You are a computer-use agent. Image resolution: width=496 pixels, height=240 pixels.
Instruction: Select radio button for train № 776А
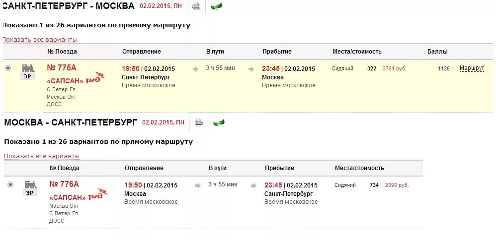click(10, 184)
